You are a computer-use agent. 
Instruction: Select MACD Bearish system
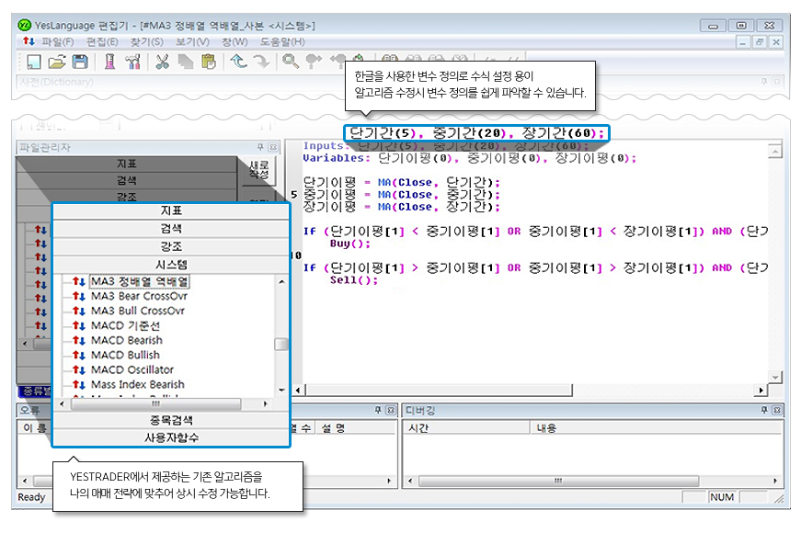(x=127, y=341)
